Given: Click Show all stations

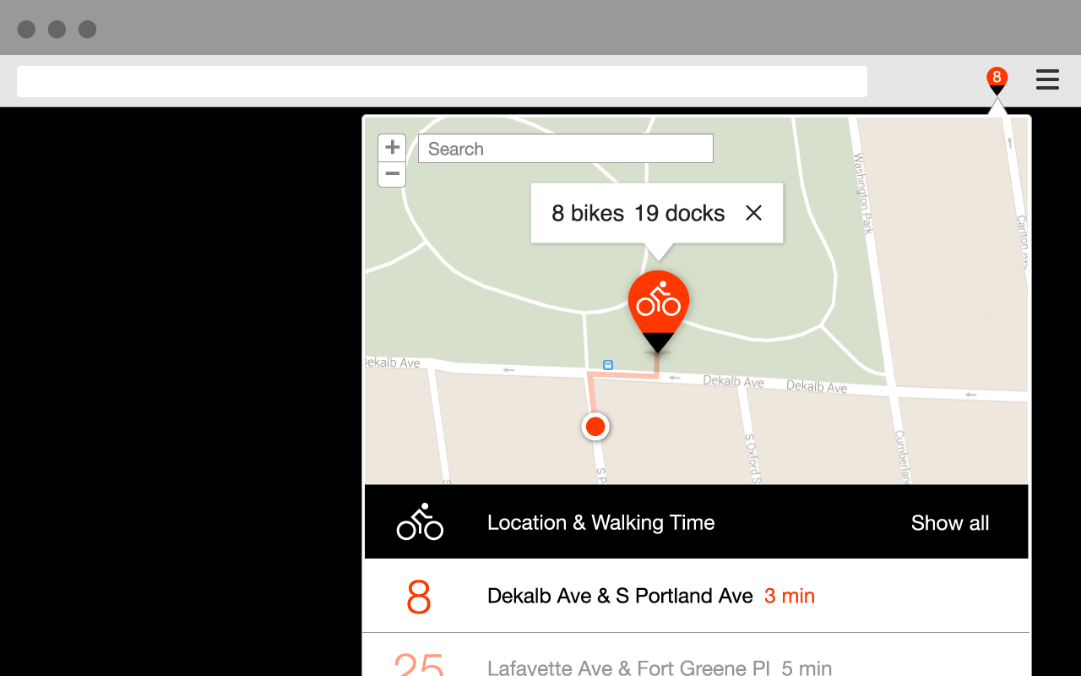Looking at the screenshot, I should point(949,523).
